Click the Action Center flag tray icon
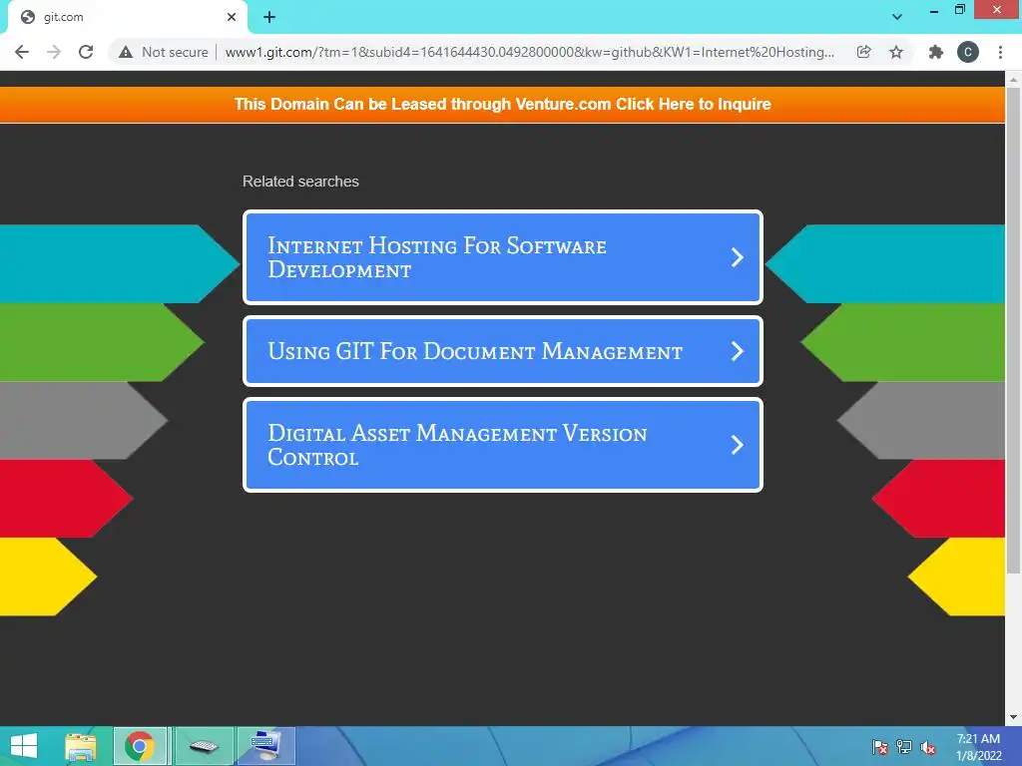This screenshot has width=1022, height=766. [x=880, y=747]
